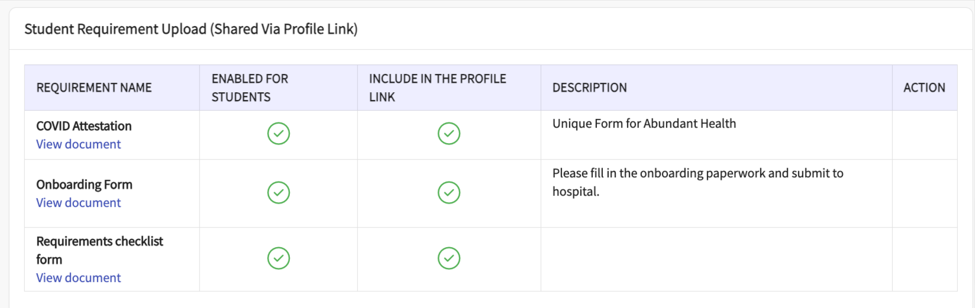The height and width of the screenshot is (308, 975).
Task: Open View document under Requirements checklist form
Action: [x=79, y=278]
